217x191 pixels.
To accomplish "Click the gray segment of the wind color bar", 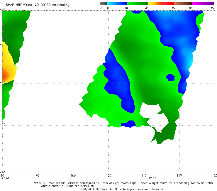I will (x=104, y=4).
